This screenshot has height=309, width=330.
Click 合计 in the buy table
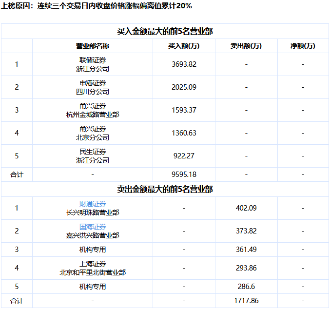tap(17, 174)
